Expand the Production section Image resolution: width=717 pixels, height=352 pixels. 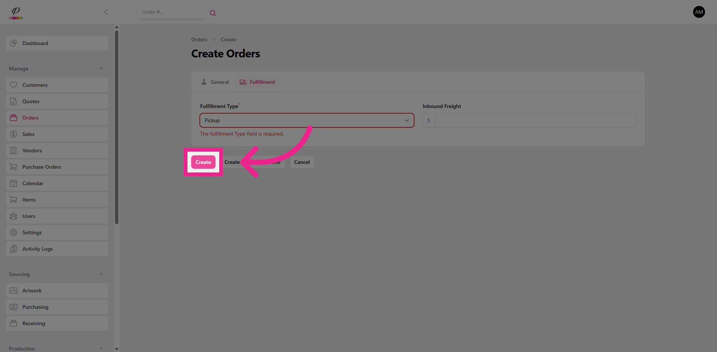point(101,348)
